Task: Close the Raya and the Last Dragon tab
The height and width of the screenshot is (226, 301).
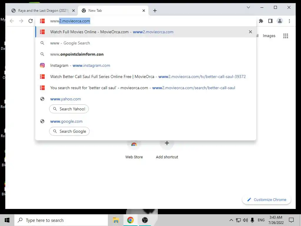Action: click(73, 11)
